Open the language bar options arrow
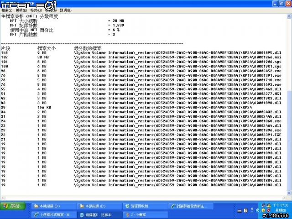This screenshot has width=292, height=219. 252,211
